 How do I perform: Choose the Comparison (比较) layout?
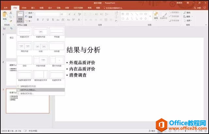tap(40, 47)
